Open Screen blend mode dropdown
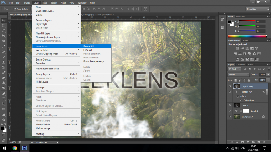This screenshot has width=271, height=152. point(239,74)
